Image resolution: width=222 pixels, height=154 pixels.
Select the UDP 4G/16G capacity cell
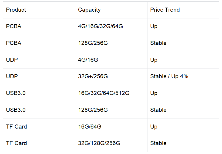click(88, 60)
